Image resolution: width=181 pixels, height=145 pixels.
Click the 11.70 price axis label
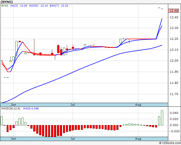tap(174, 94)
